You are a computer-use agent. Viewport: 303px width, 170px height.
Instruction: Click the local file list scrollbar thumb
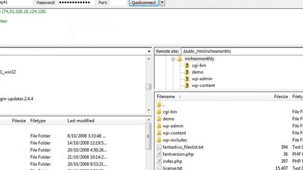(x=149, y=136)
